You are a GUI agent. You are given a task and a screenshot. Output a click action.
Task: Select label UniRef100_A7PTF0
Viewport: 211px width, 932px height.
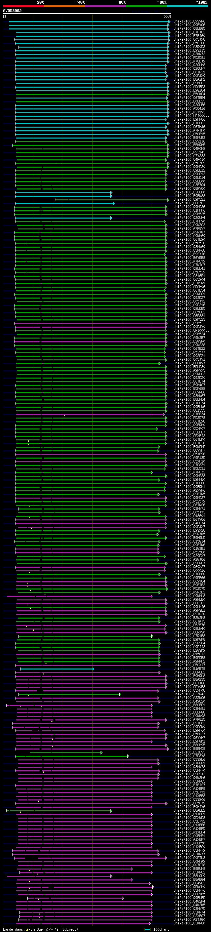189,131
